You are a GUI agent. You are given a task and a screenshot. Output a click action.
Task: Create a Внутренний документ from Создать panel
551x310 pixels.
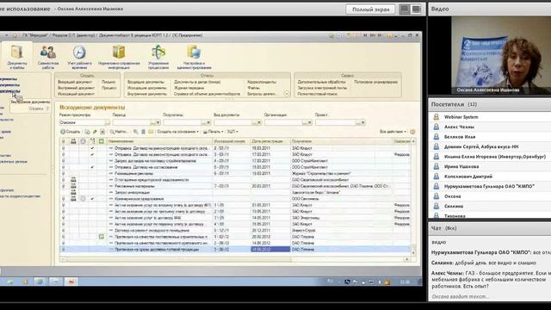76,88
